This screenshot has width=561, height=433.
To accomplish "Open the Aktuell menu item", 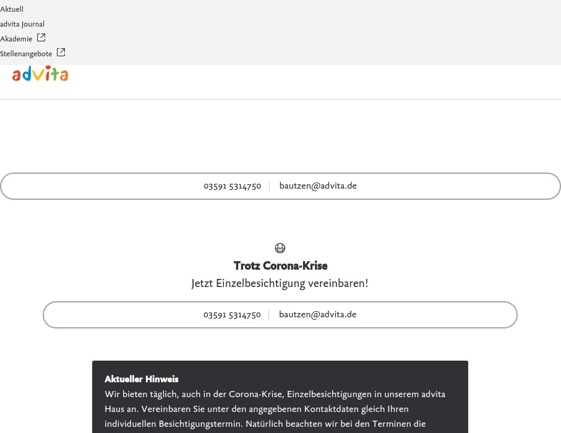I will [12, 9].
